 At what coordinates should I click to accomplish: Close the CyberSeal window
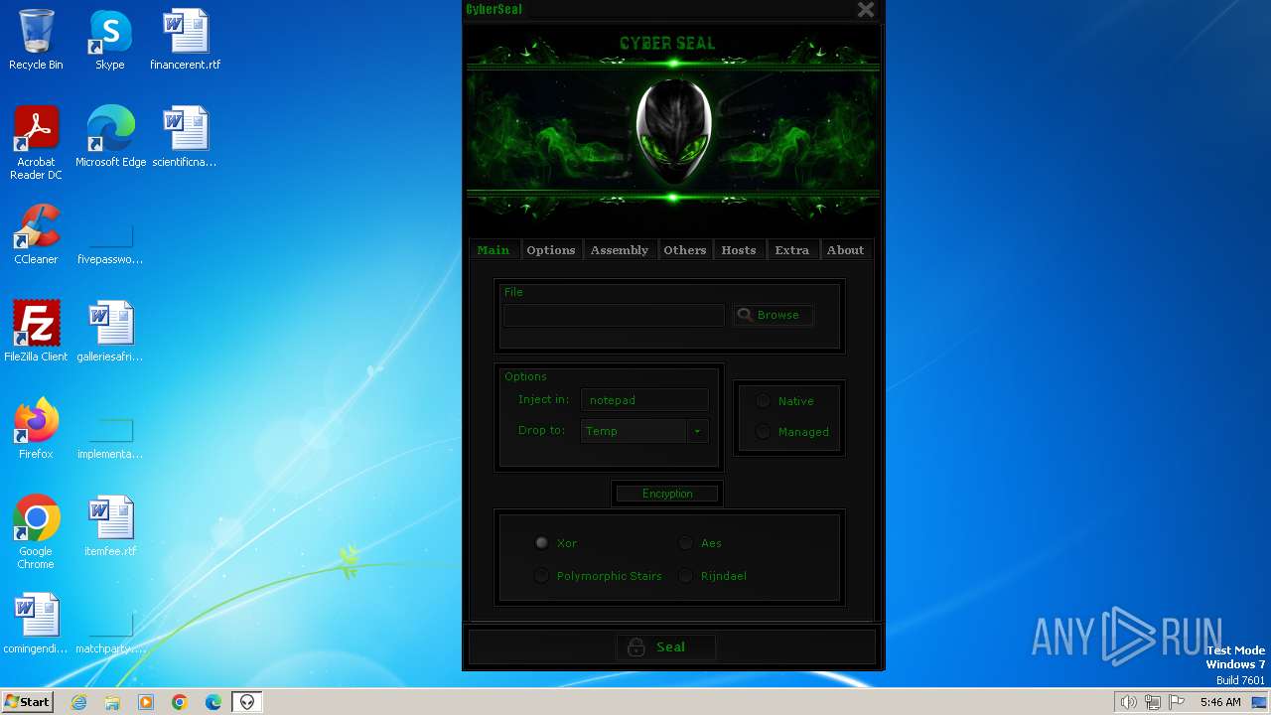[866, 10]
